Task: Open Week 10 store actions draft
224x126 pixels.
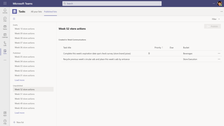Action: point(25,29)
